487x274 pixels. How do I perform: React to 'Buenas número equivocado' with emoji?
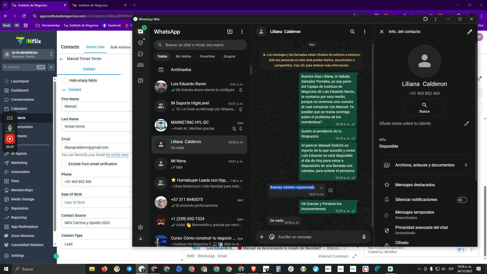(x=331, y=190)
